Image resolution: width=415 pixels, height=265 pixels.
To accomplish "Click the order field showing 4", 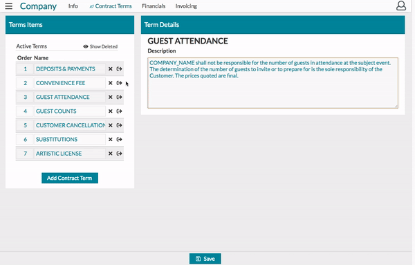I will click(x=25, y=111).
